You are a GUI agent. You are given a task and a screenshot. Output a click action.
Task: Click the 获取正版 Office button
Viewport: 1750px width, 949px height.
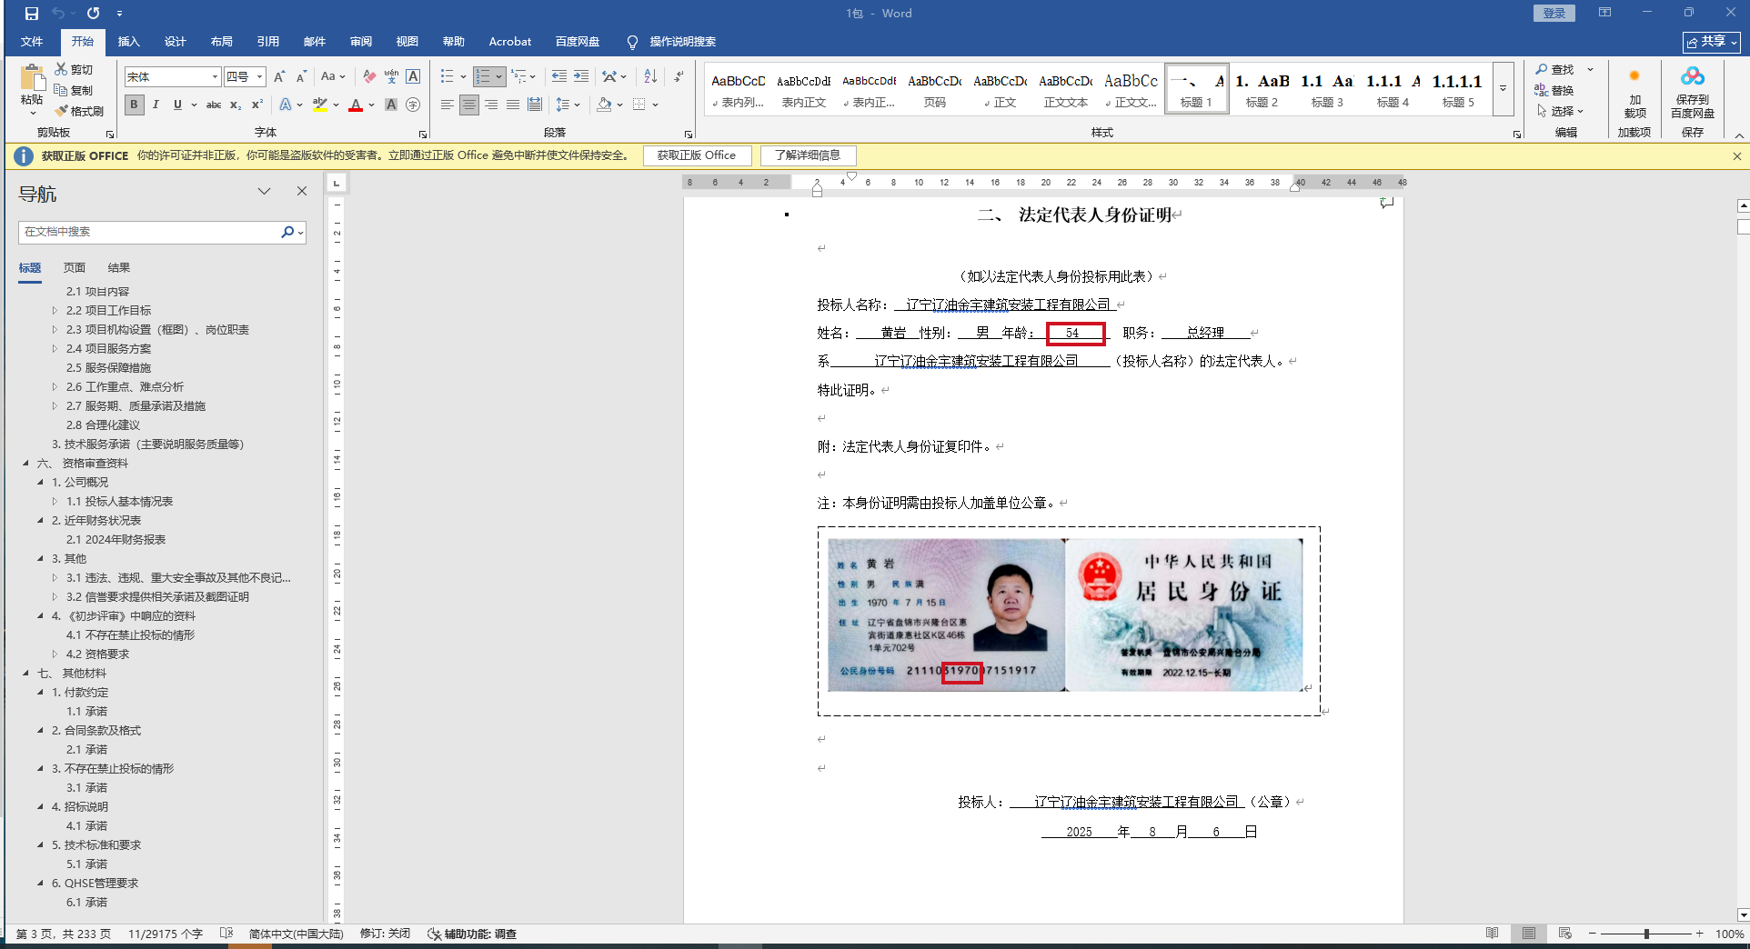tap(696, 155)
